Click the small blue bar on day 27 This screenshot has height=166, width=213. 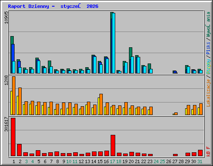pos(175,72)
